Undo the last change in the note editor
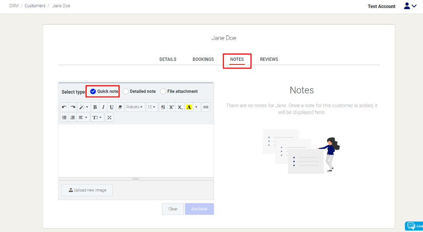 [x=64, y=107]
